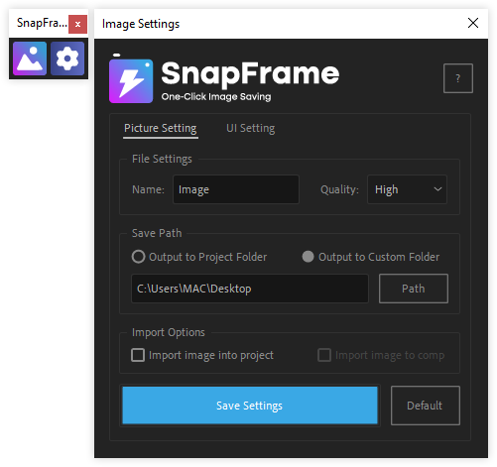Screen dimensions: 497x467
Task: Click the Save Path group label
Action: (x=157, y=233)
